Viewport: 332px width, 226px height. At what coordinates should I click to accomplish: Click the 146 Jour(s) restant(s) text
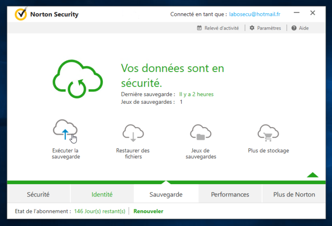(x=100, y=211)
